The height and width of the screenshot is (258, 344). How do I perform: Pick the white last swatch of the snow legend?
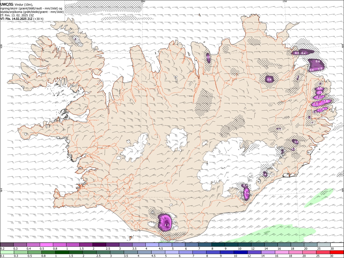click(x=337, y=245)
